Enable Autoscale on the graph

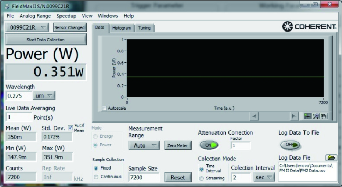(104, 108)
